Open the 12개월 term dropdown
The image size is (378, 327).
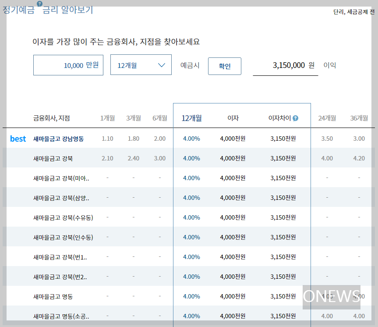(x=141, y=65)
